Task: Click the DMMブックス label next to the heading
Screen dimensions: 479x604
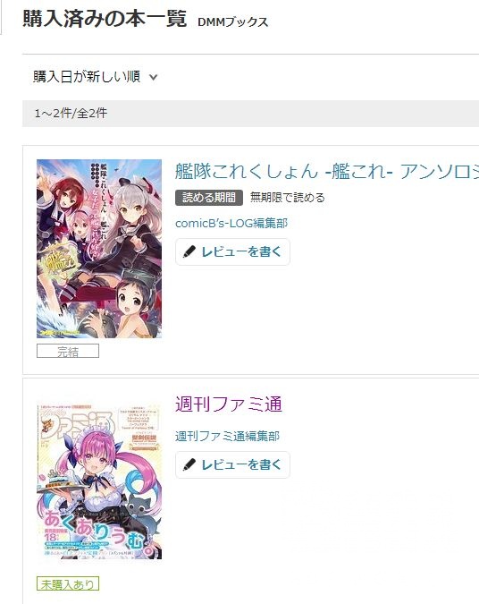Action: click(232, 22)
